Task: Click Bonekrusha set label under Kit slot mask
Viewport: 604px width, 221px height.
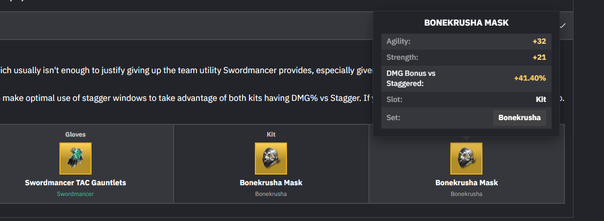Action: click(x=271, y=194)
